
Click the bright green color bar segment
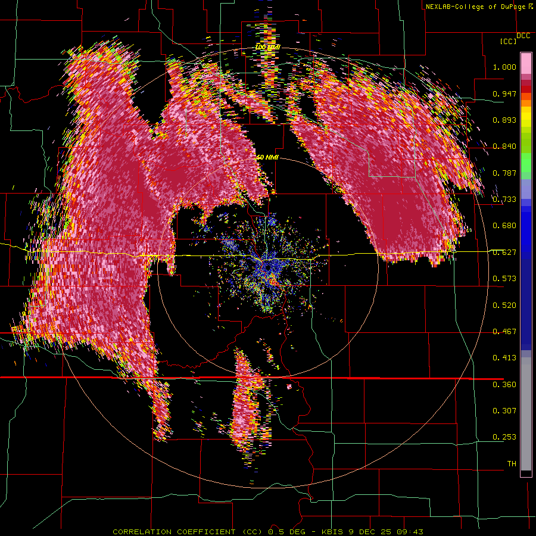(526, 163)
